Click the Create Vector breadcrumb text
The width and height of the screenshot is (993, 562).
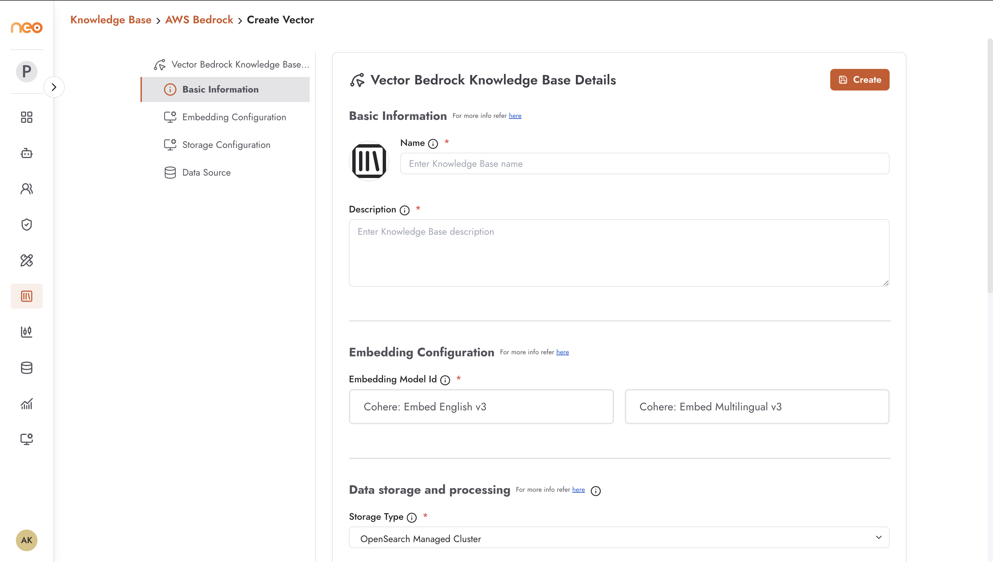280,20
